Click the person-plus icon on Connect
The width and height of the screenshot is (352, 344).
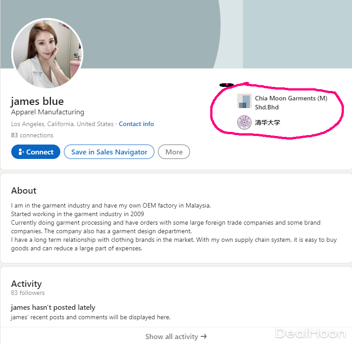pos(21,152)
